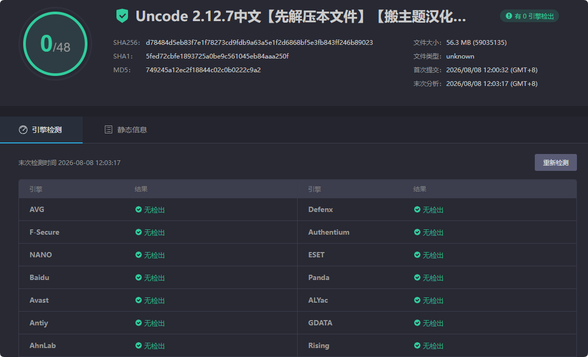Viewport: 588px width, 357px height.
Task: Click the gauge icon on 引擎检测 tab
Action: click(x=23, y=130)
